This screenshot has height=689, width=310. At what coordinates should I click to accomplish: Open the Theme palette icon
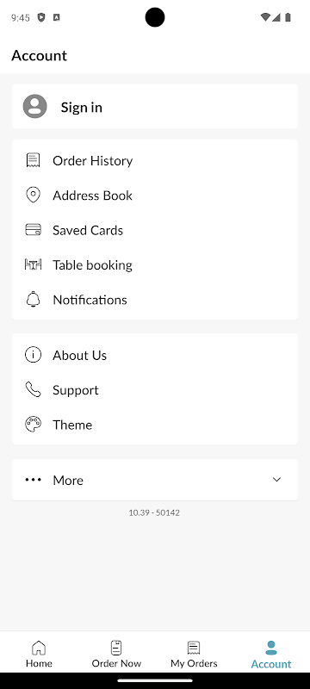coord(33,425)
